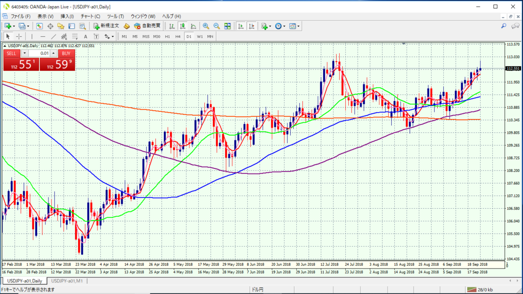Open the New Chart toolbar icon
Screen dimensions: 523x294
pyautogui.click(x=8, y=26)
